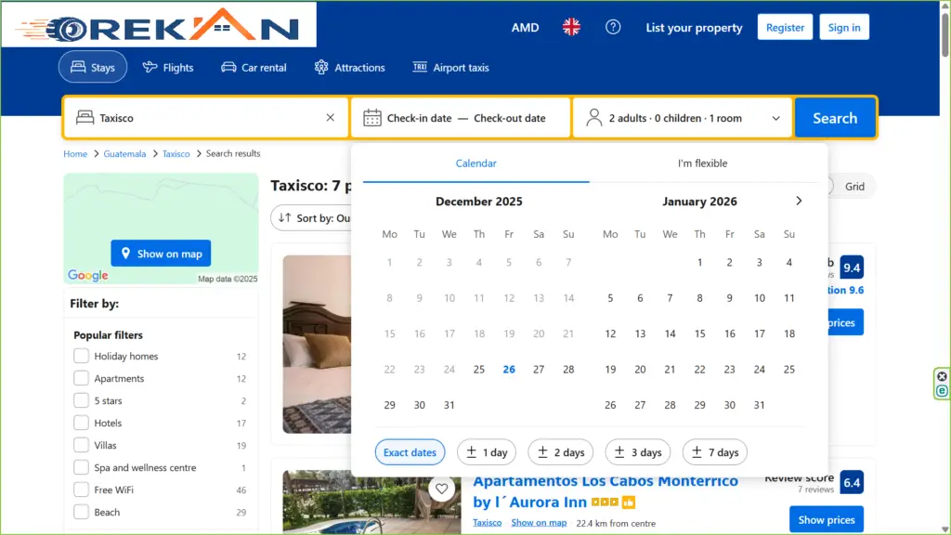The height and width of the screenshot is (535, 951).
Task: Clear the Taxisco destination text
Action: [330, 118]
